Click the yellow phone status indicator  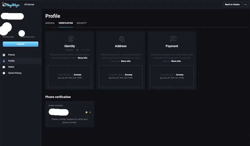pyautogui.click(x=87, y=112)
